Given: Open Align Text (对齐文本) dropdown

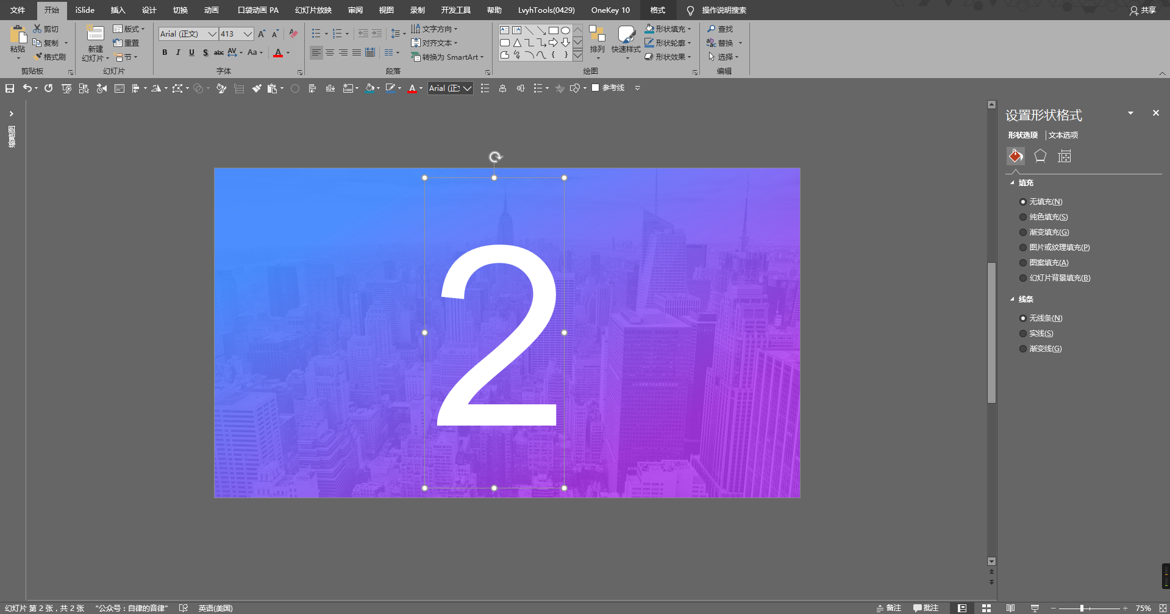Looking at the screenshot, I should [x=434, y=43].
